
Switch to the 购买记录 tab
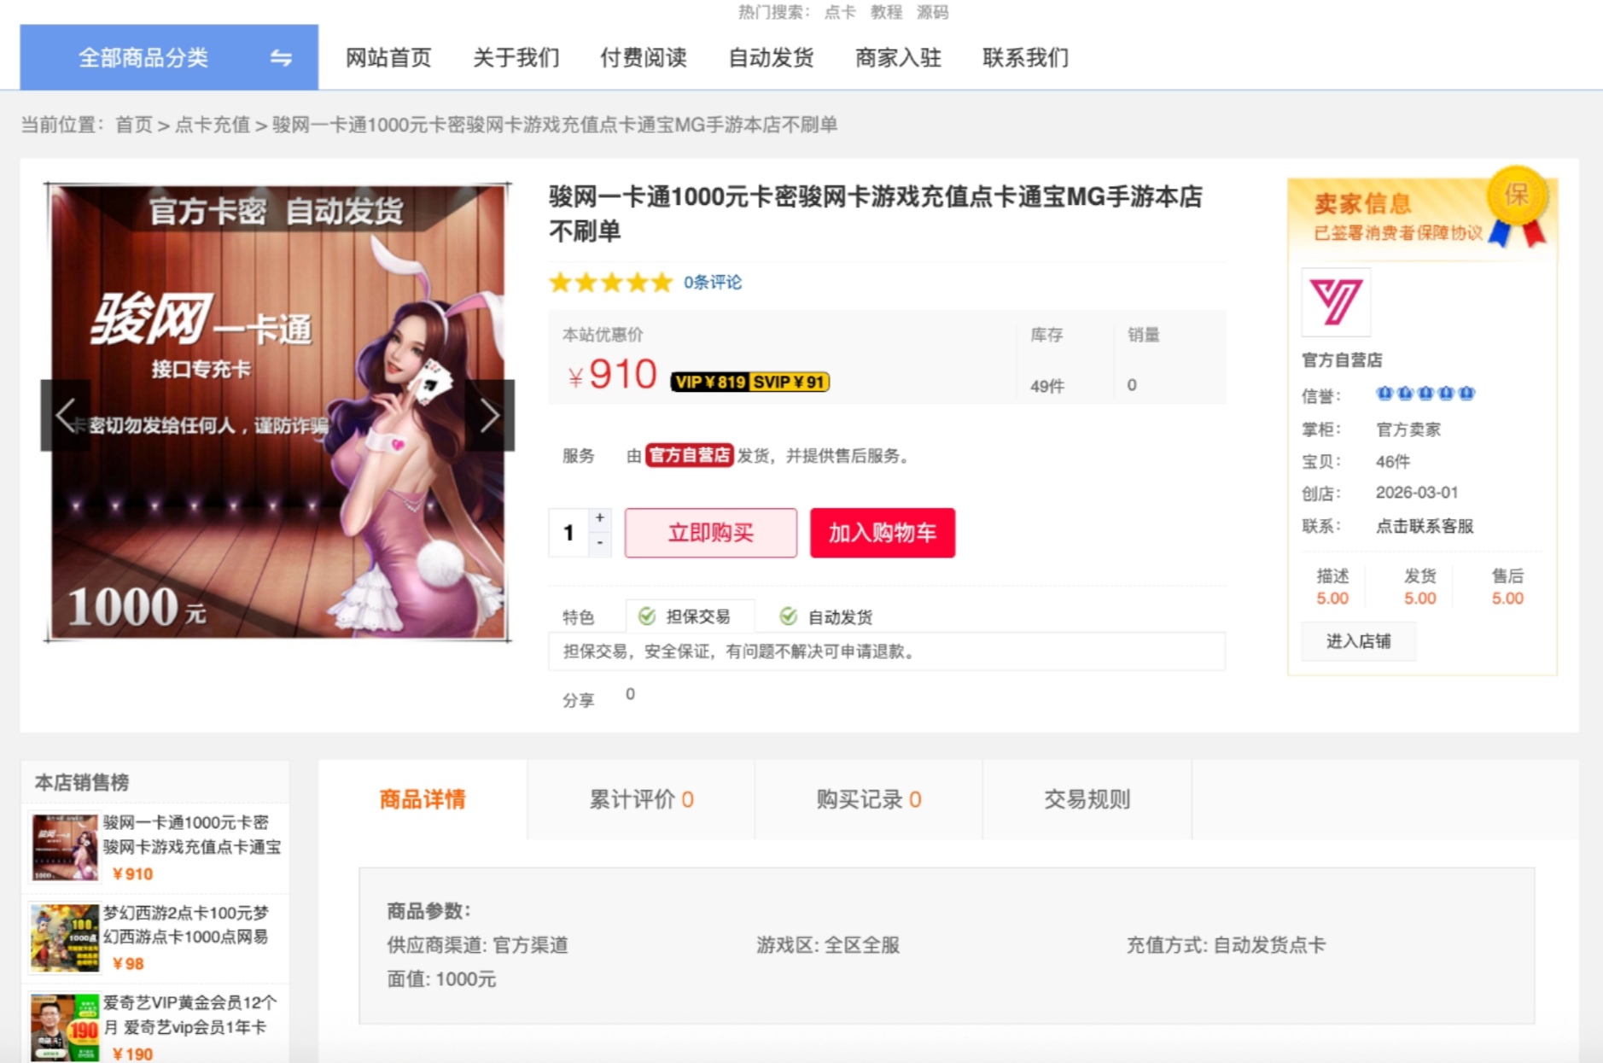tap(867, 800)
